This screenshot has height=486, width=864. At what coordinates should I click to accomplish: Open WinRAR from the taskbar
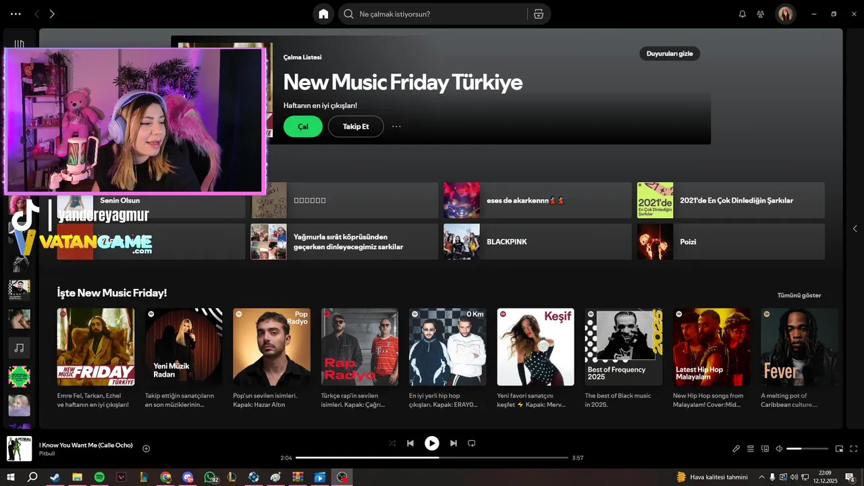click(298, 477)
